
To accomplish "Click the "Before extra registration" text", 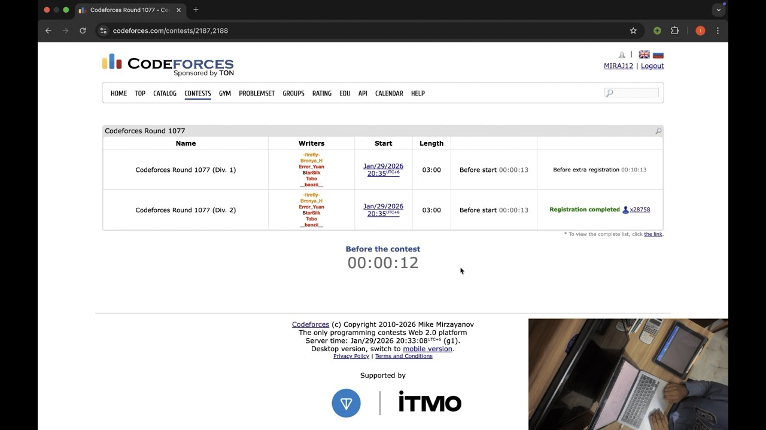I will tap(586, 170).
